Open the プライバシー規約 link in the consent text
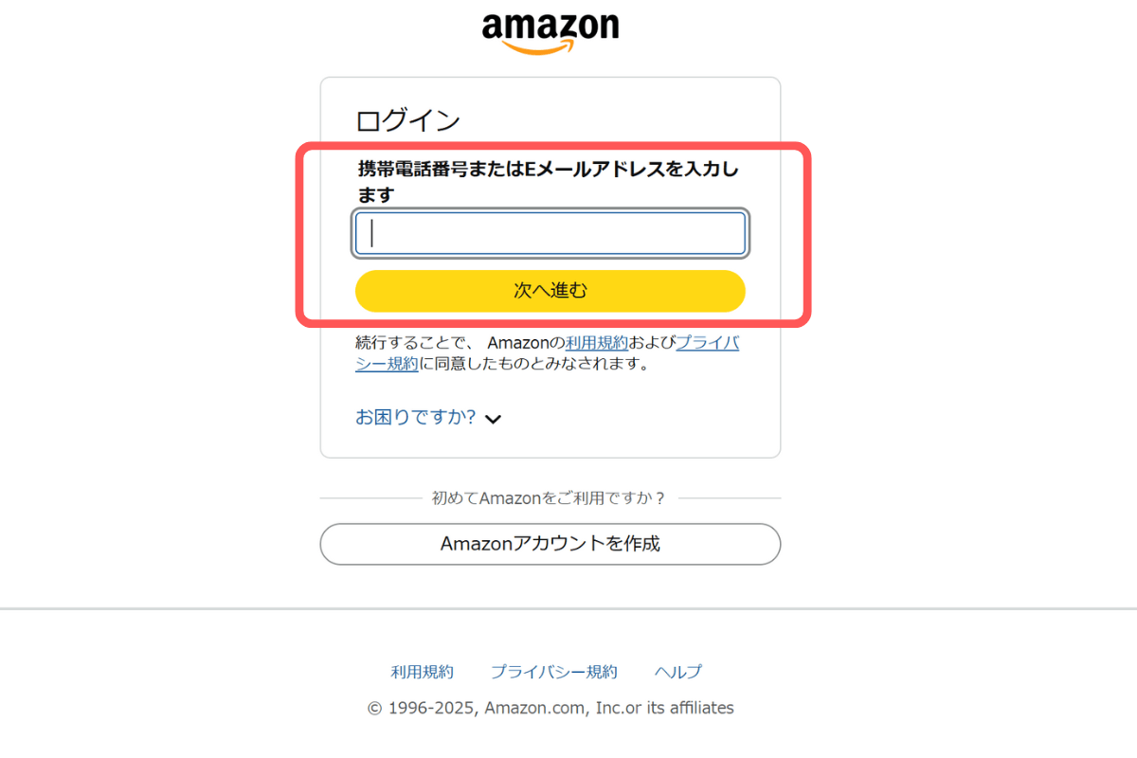 [x=707, y=343]
